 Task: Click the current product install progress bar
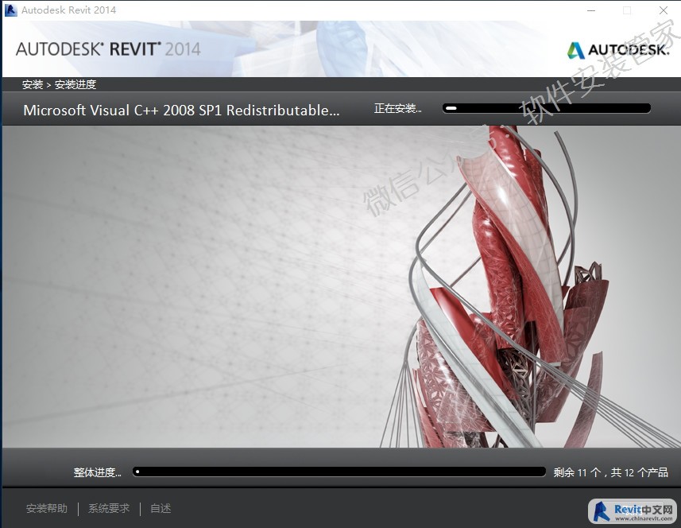tap(547, 108)
